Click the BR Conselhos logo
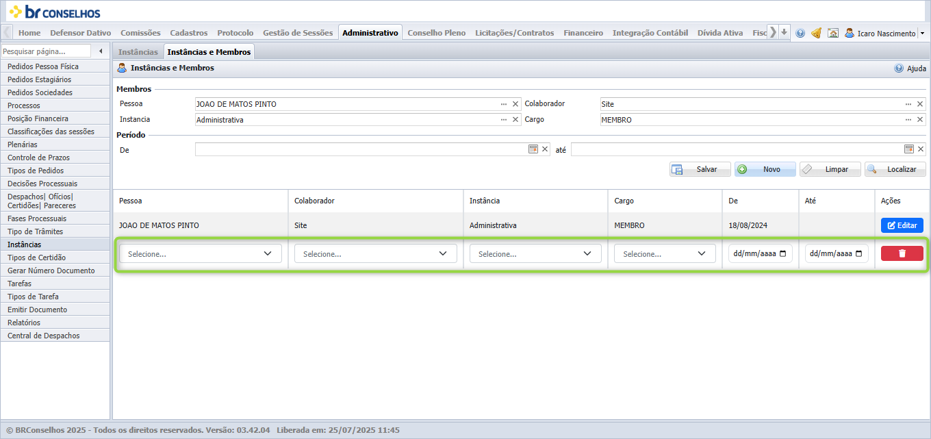The image size is (931, 439). coord(55,12)
